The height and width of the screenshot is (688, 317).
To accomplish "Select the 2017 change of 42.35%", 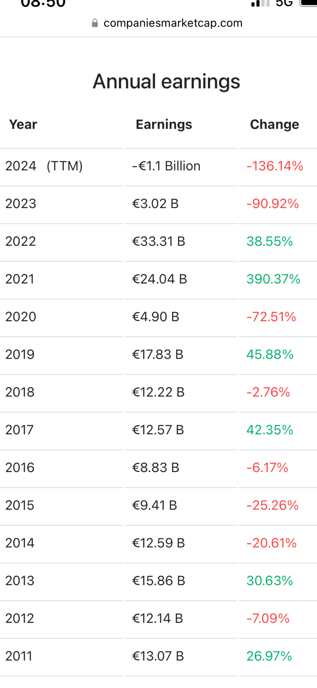I will click(x=270, y=430).
